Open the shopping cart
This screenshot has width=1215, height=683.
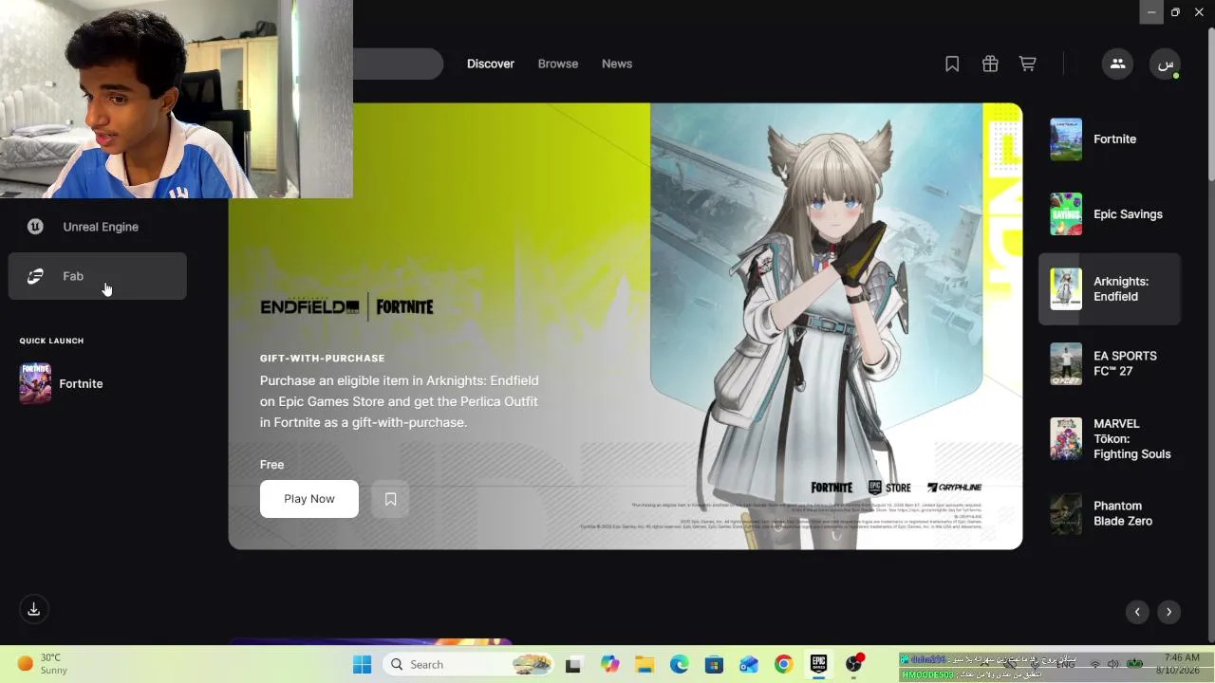[x=1027, y=64]
